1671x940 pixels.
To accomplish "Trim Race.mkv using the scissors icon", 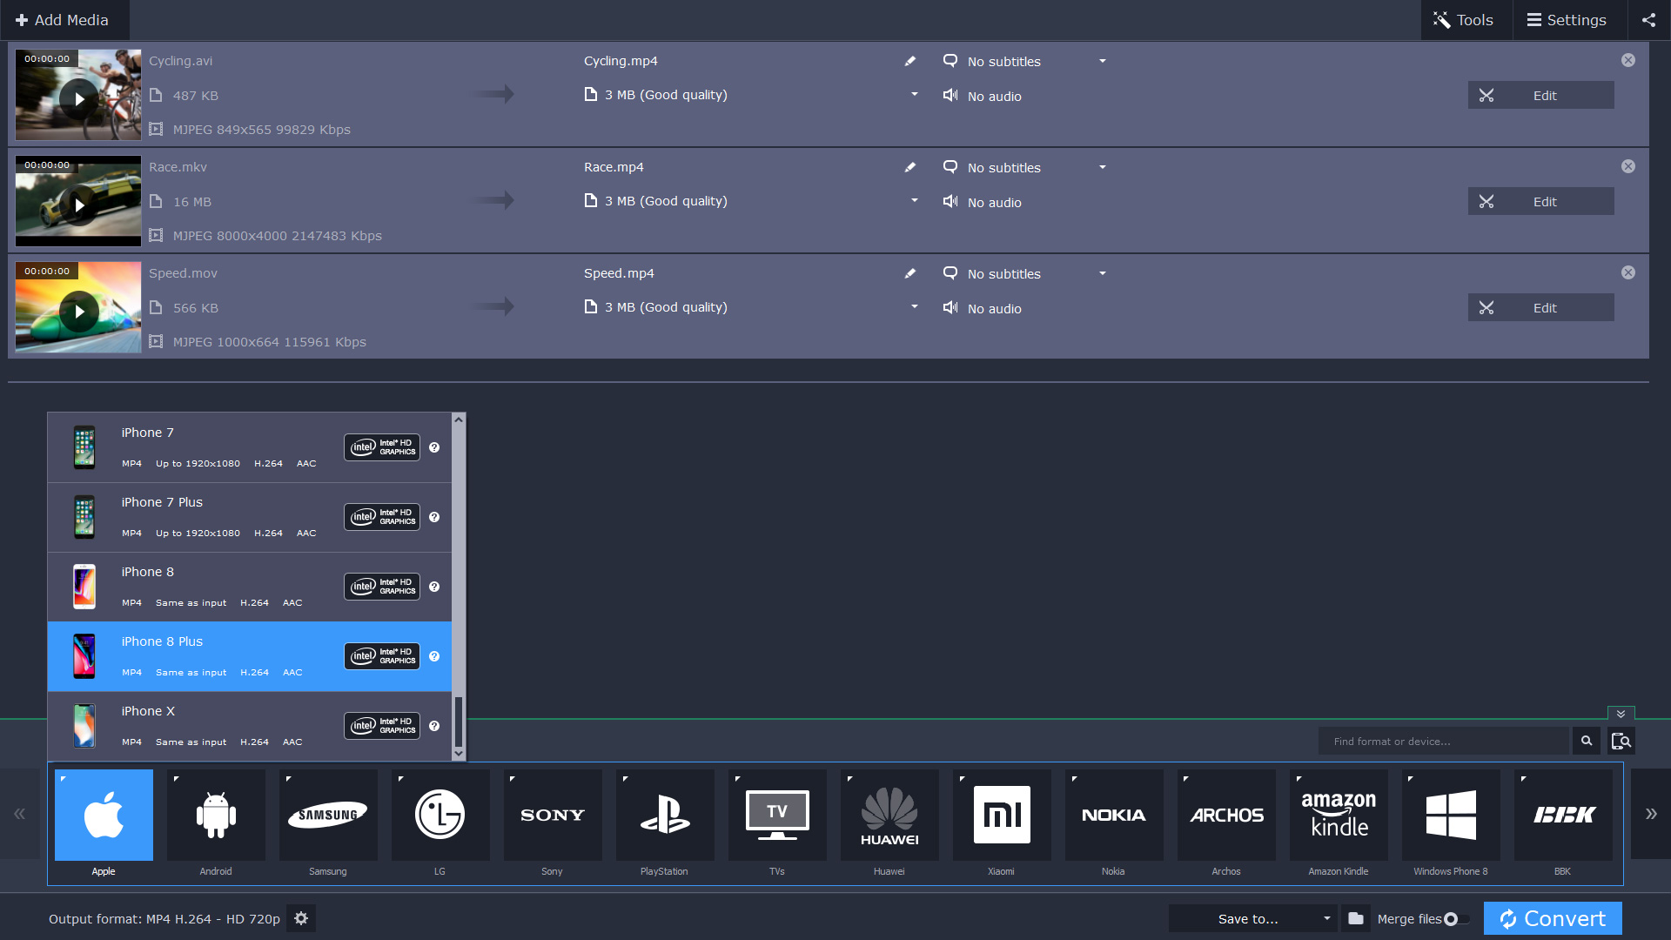I will 1486,201.
